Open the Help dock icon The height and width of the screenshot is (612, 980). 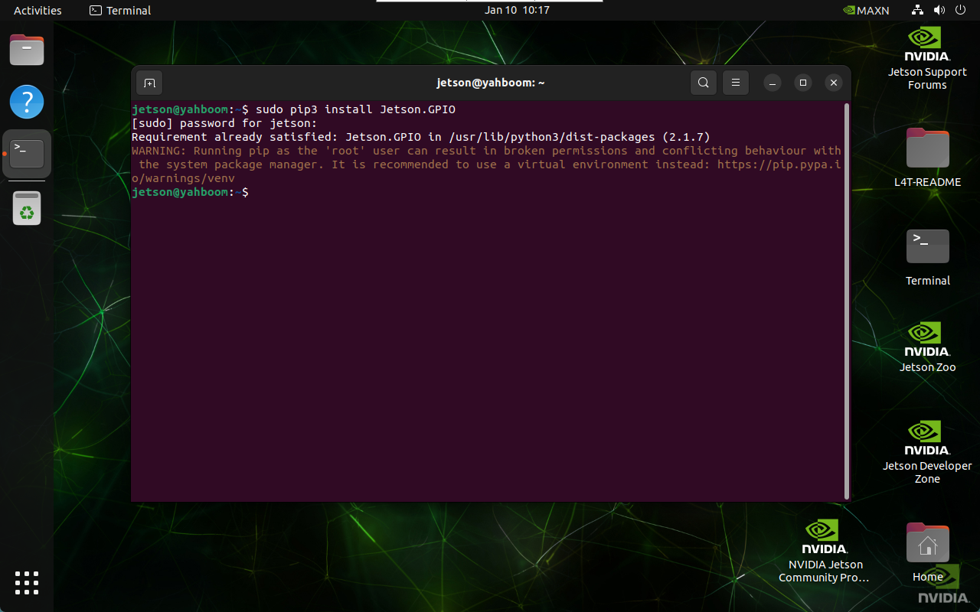[27, 102]
